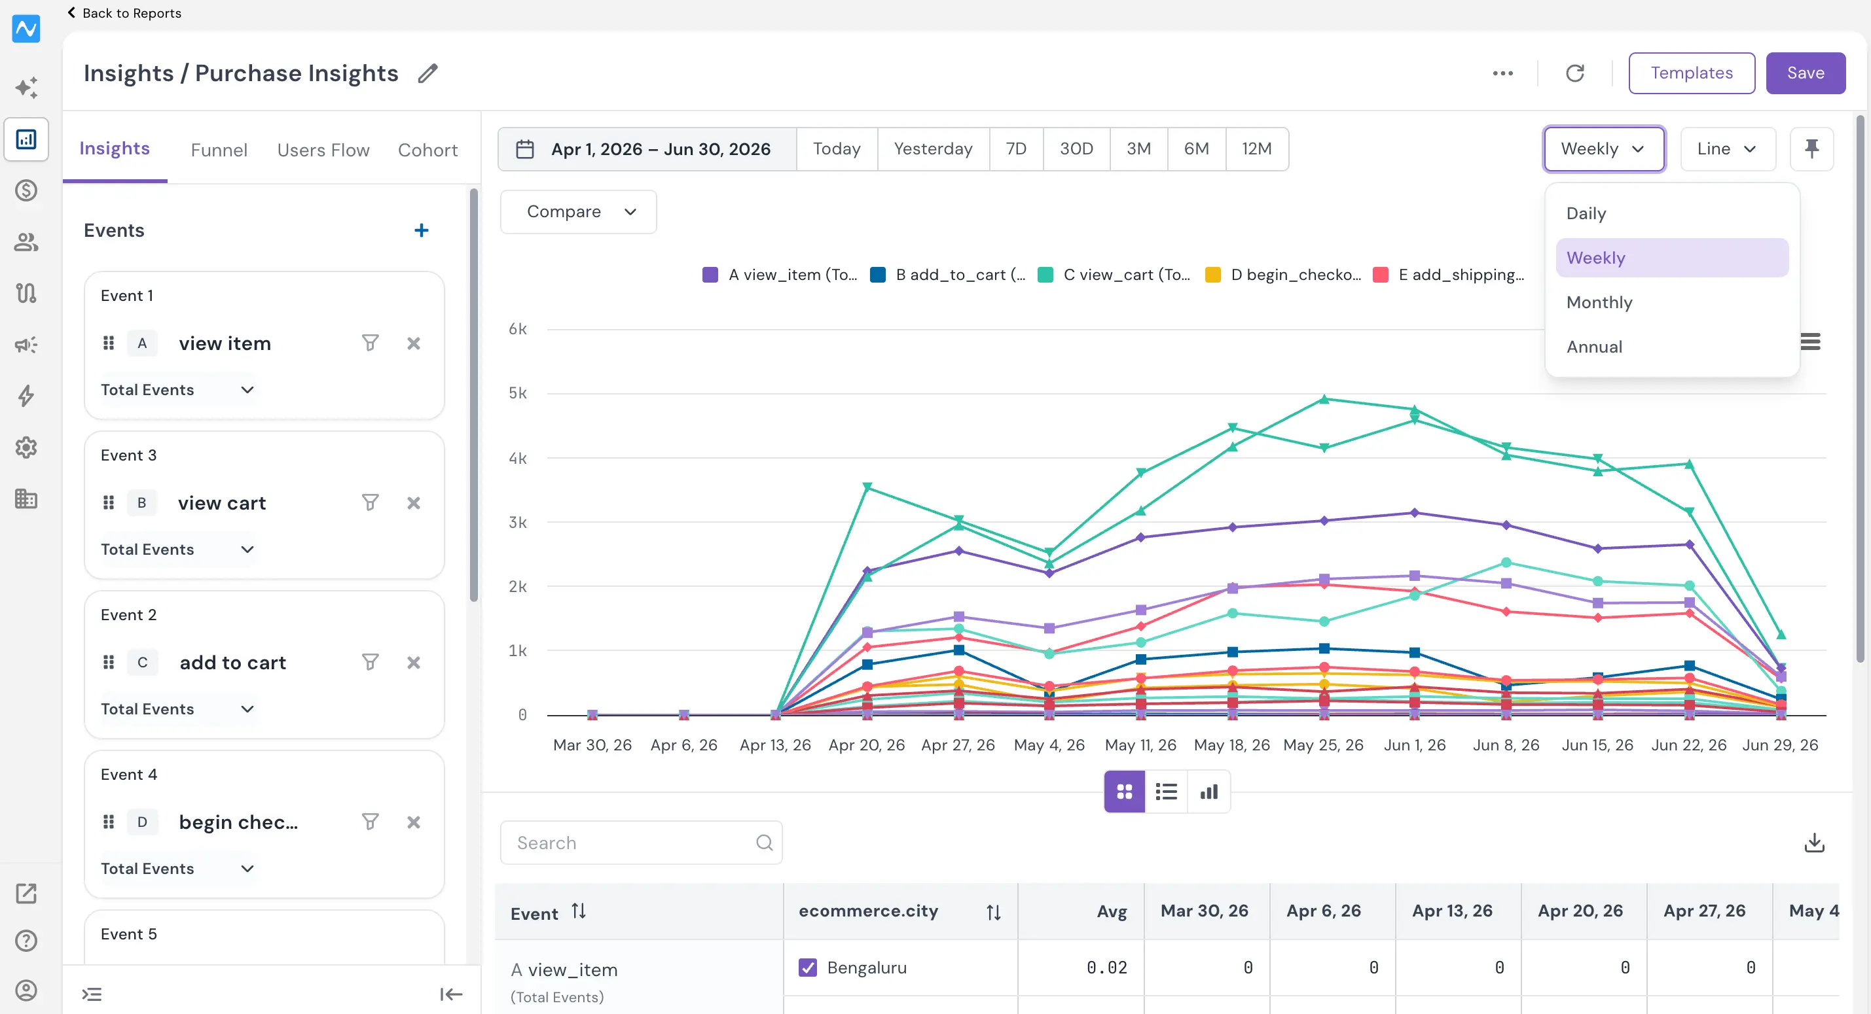The width and height of the screenshot is (1871, 1014).
Task: Switch to list view of results
Action: pyautogui.click(x=1167, y=792)
